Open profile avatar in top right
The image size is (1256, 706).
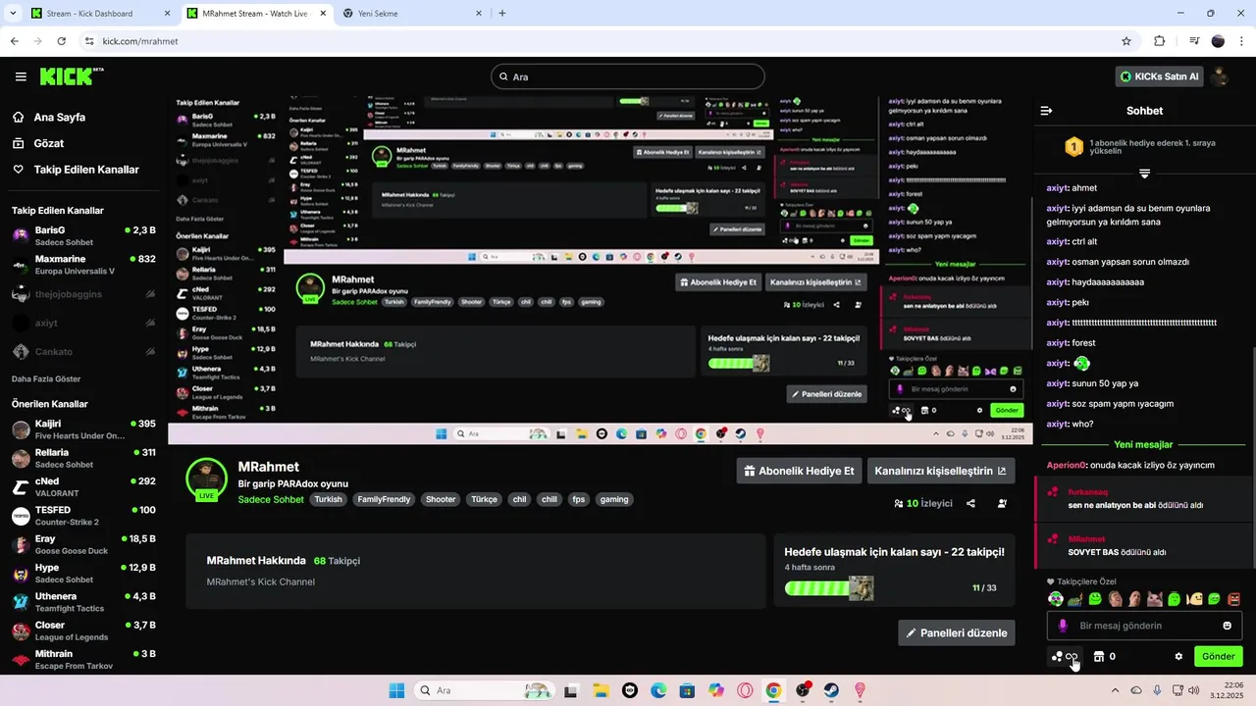[1220, 76]
